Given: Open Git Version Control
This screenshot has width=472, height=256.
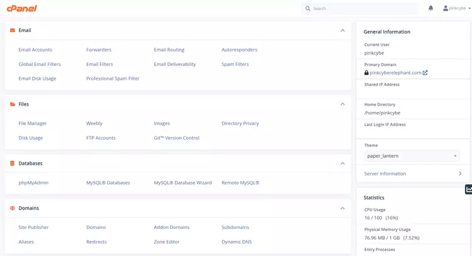Looking at the screenshot, I should coord(176,138).
